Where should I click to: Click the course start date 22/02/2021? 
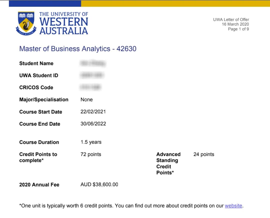click(x=93, y=111)
